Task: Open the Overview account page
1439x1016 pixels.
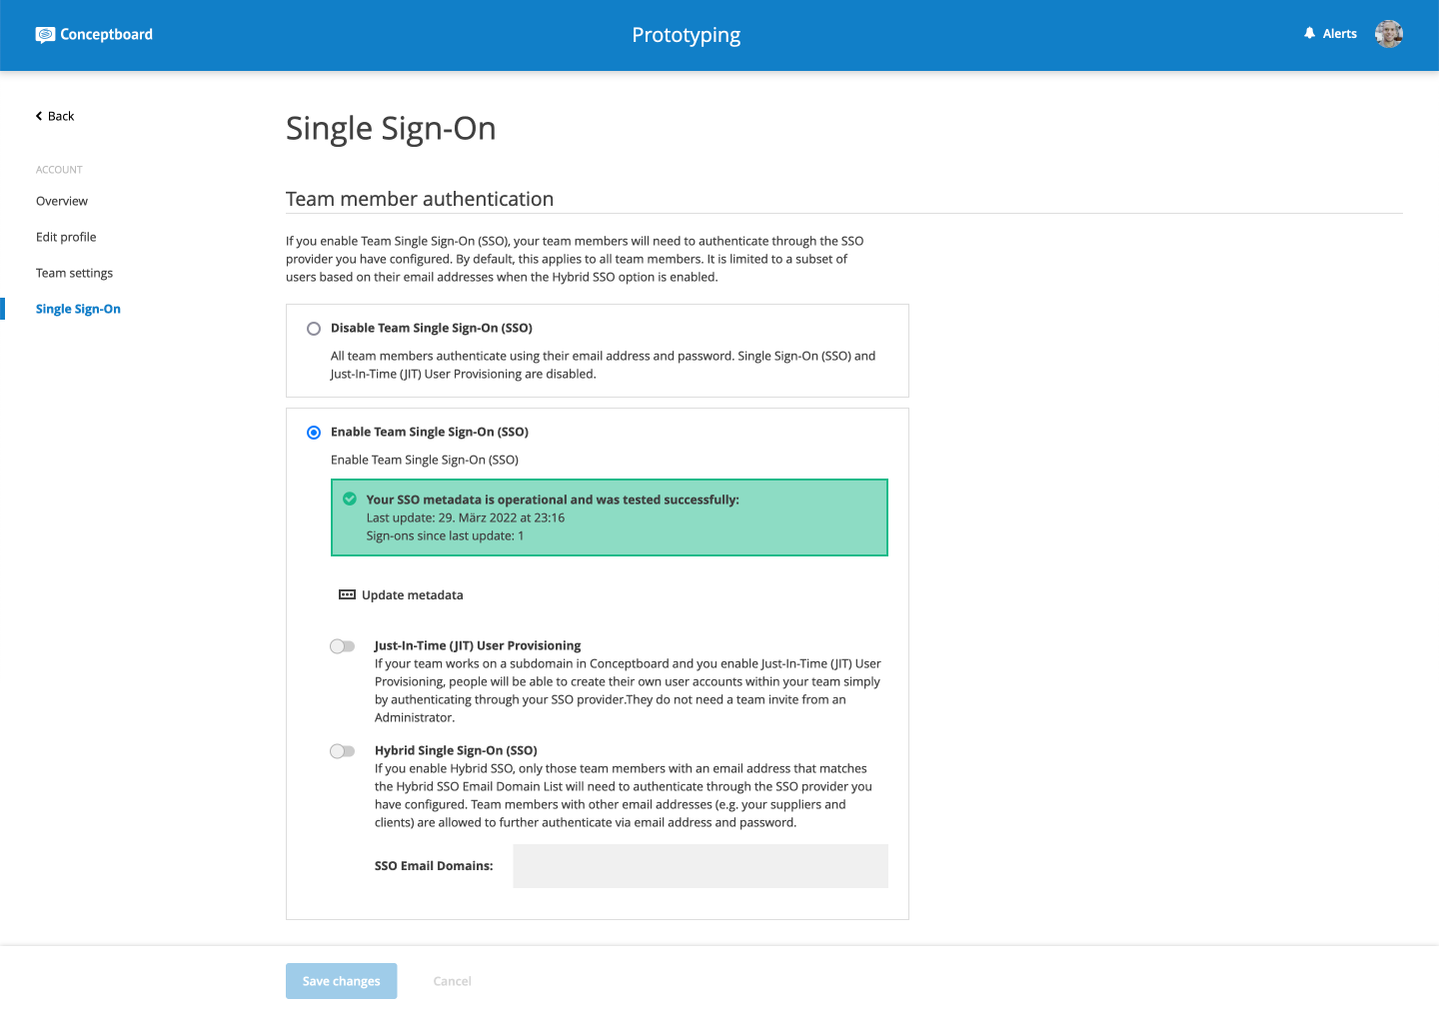Action: tap(62, 201)
